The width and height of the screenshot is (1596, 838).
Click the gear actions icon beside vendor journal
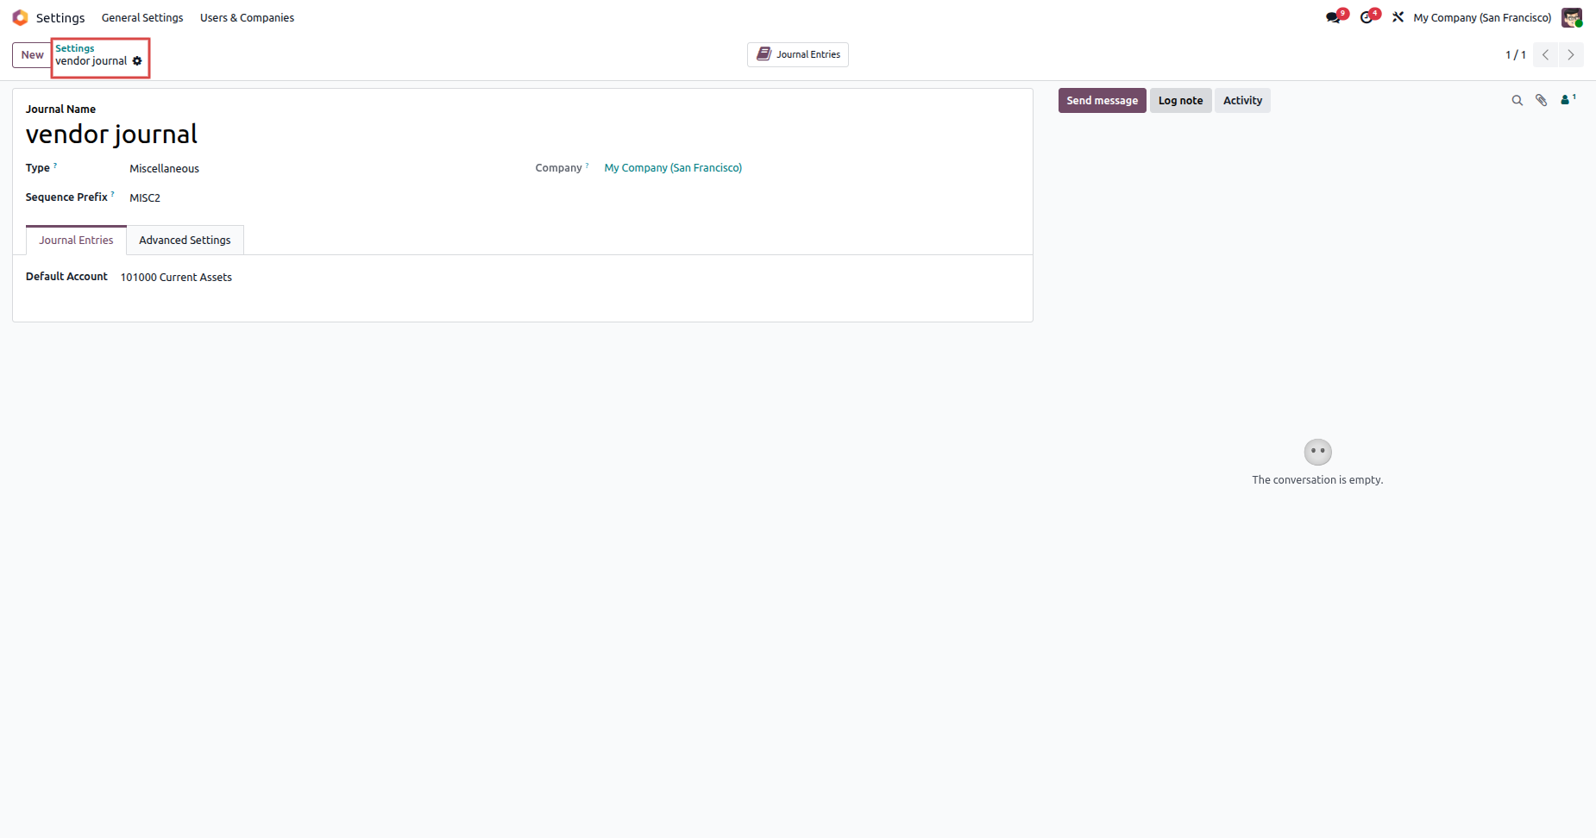[x=137, y=61]
